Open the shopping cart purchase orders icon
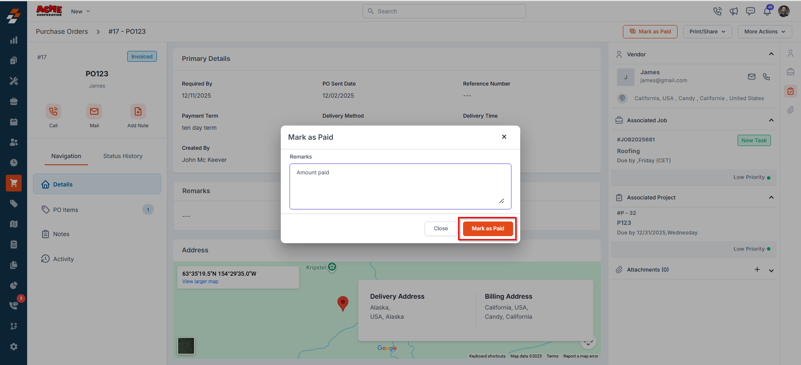This screenshot has width=801, height=365. coord(14,183)
